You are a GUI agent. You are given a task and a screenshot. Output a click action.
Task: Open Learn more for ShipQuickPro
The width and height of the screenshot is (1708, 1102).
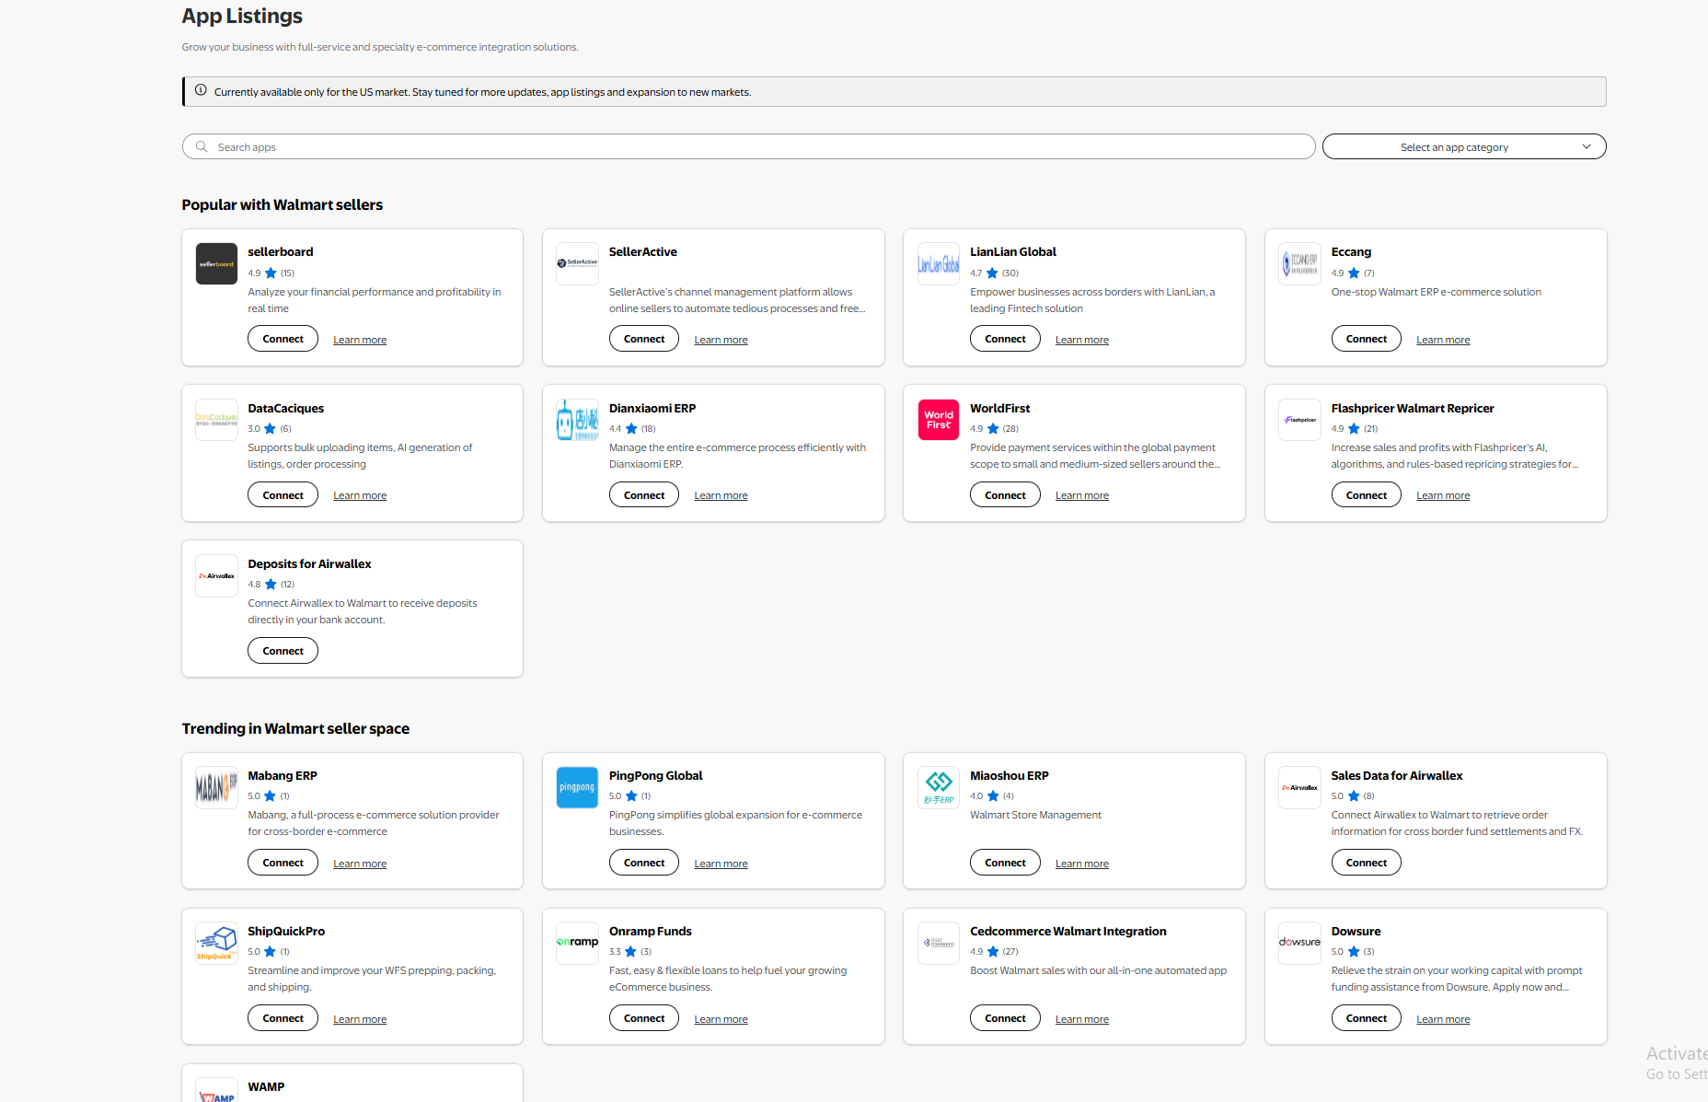click(360, 1019)
